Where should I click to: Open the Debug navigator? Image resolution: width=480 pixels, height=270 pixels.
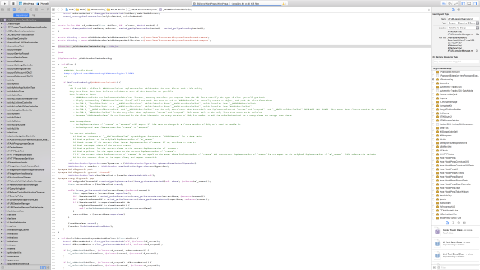[37, 10]
